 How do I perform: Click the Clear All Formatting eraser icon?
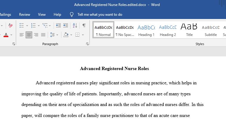point(10,26)
